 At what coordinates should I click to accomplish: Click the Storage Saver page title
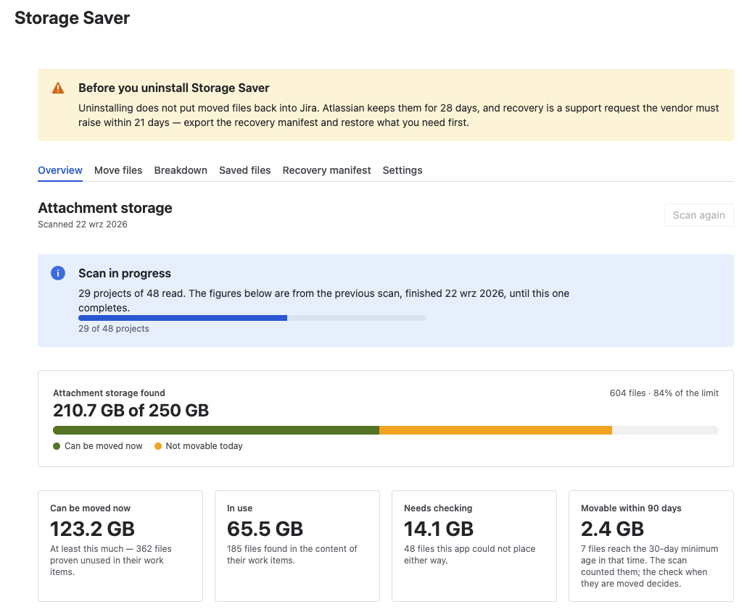(72, 18)
